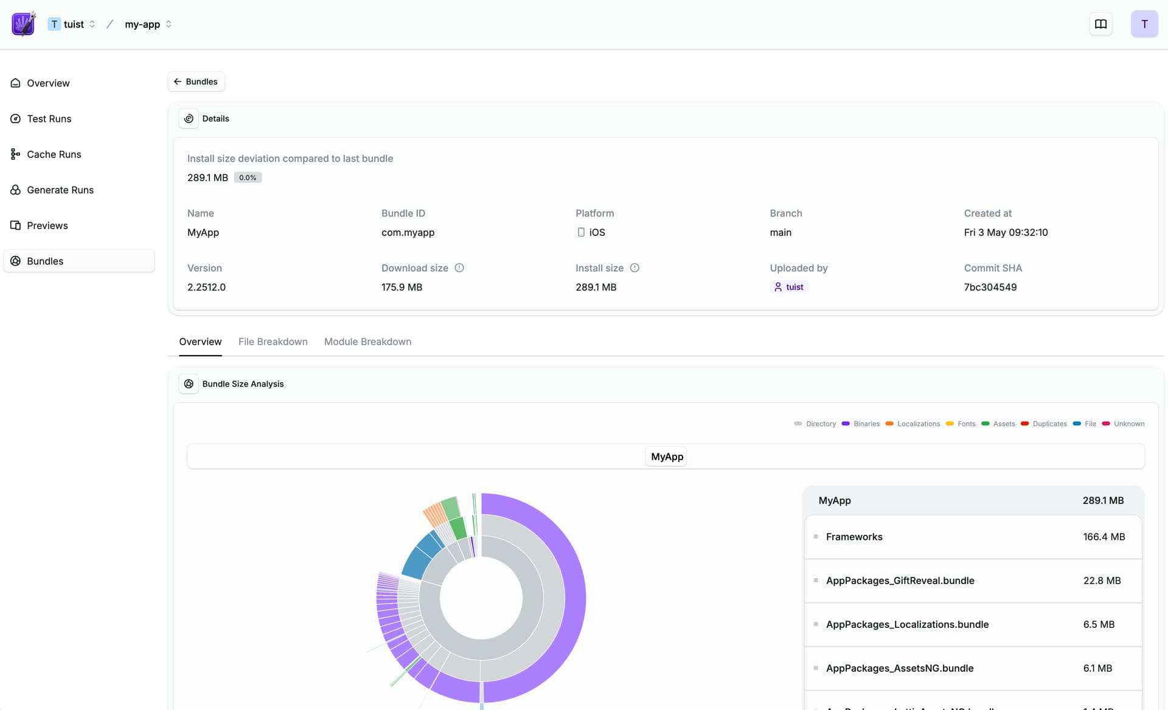Click the Binaries legend swatch
Viewport: 1168px width, 710px height.
click(846, 424)
